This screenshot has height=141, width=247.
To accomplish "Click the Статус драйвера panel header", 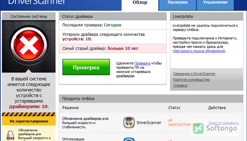I will click(113, 16).
